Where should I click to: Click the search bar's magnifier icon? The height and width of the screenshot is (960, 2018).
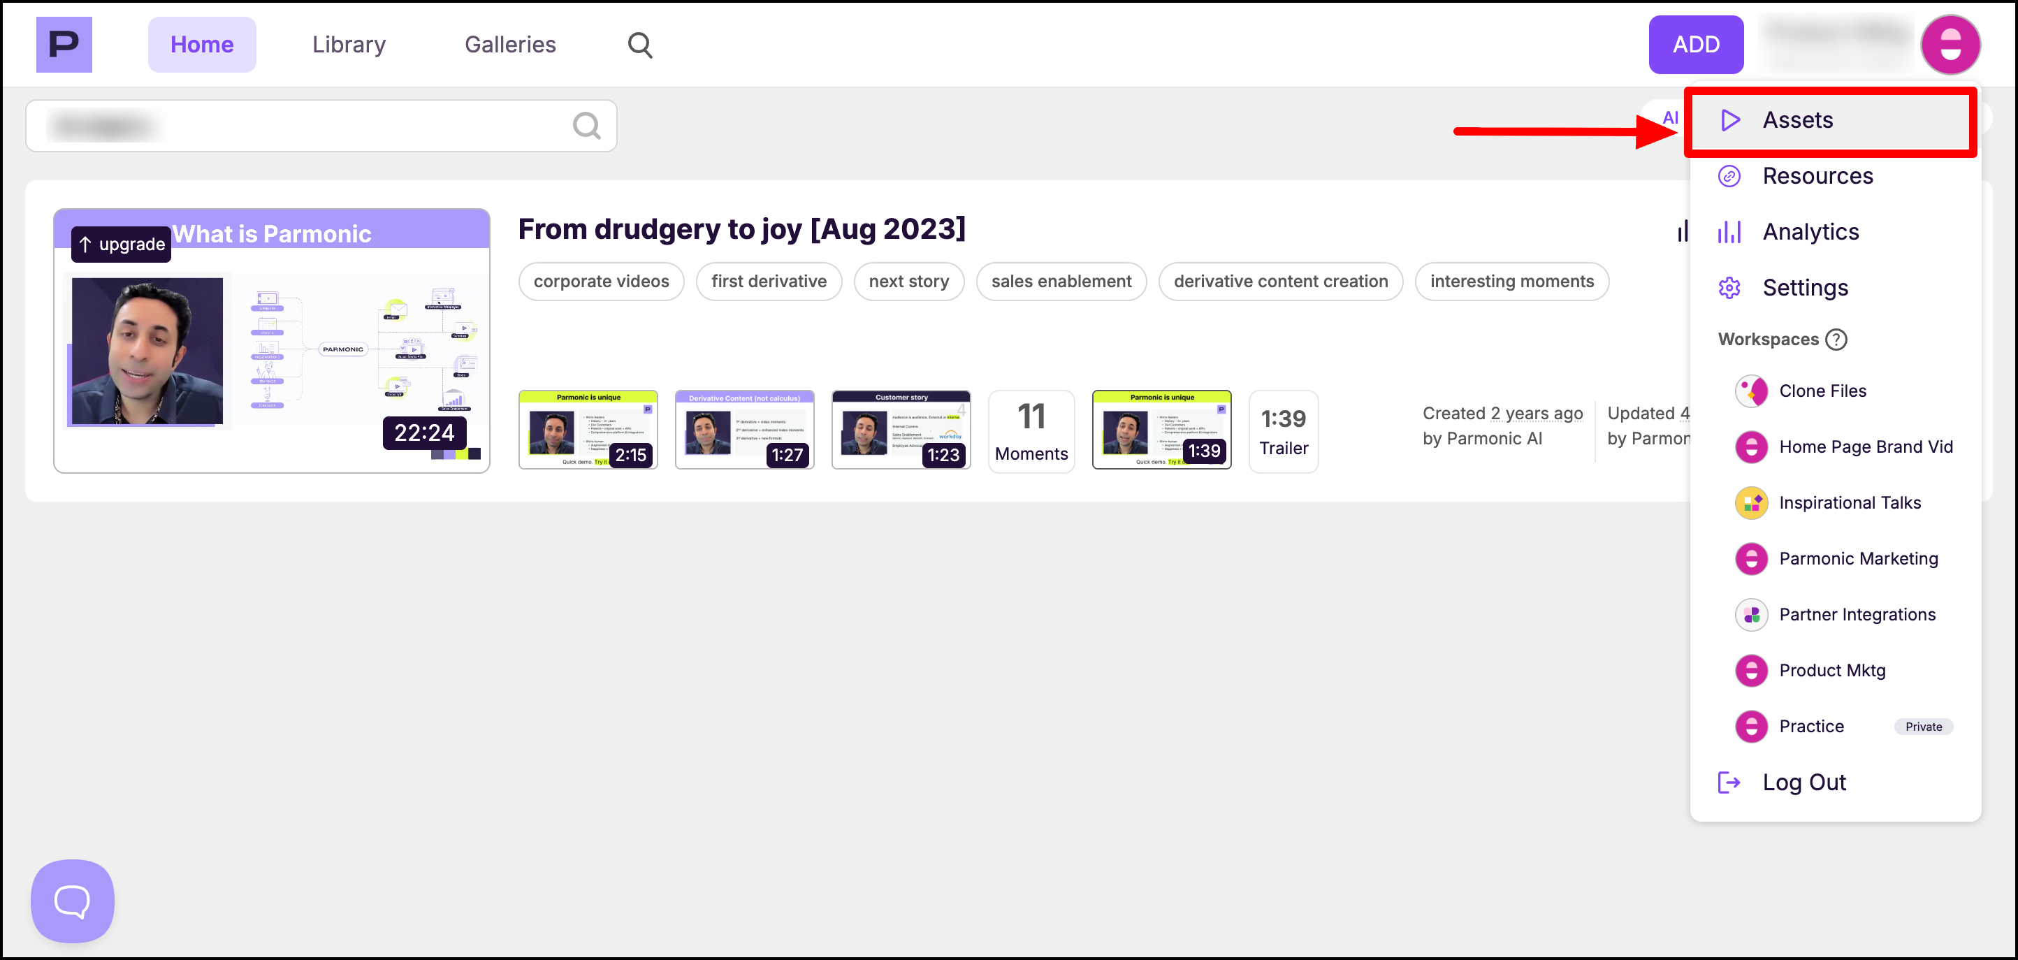(586, 125)
